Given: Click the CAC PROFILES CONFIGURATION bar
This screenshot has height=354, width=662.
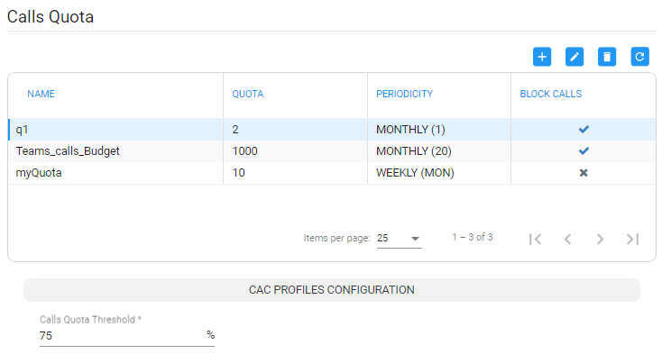Looking at the screenshot, I should (332, 290).
